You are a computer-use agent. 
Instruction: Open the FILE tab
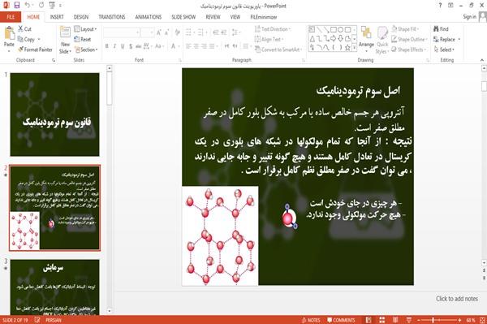coord(11,17)
